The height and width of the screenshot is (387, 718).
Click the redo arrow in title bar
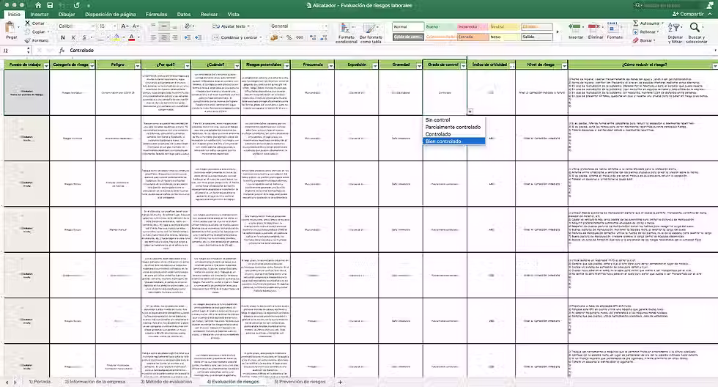click(x=76, y=5)
